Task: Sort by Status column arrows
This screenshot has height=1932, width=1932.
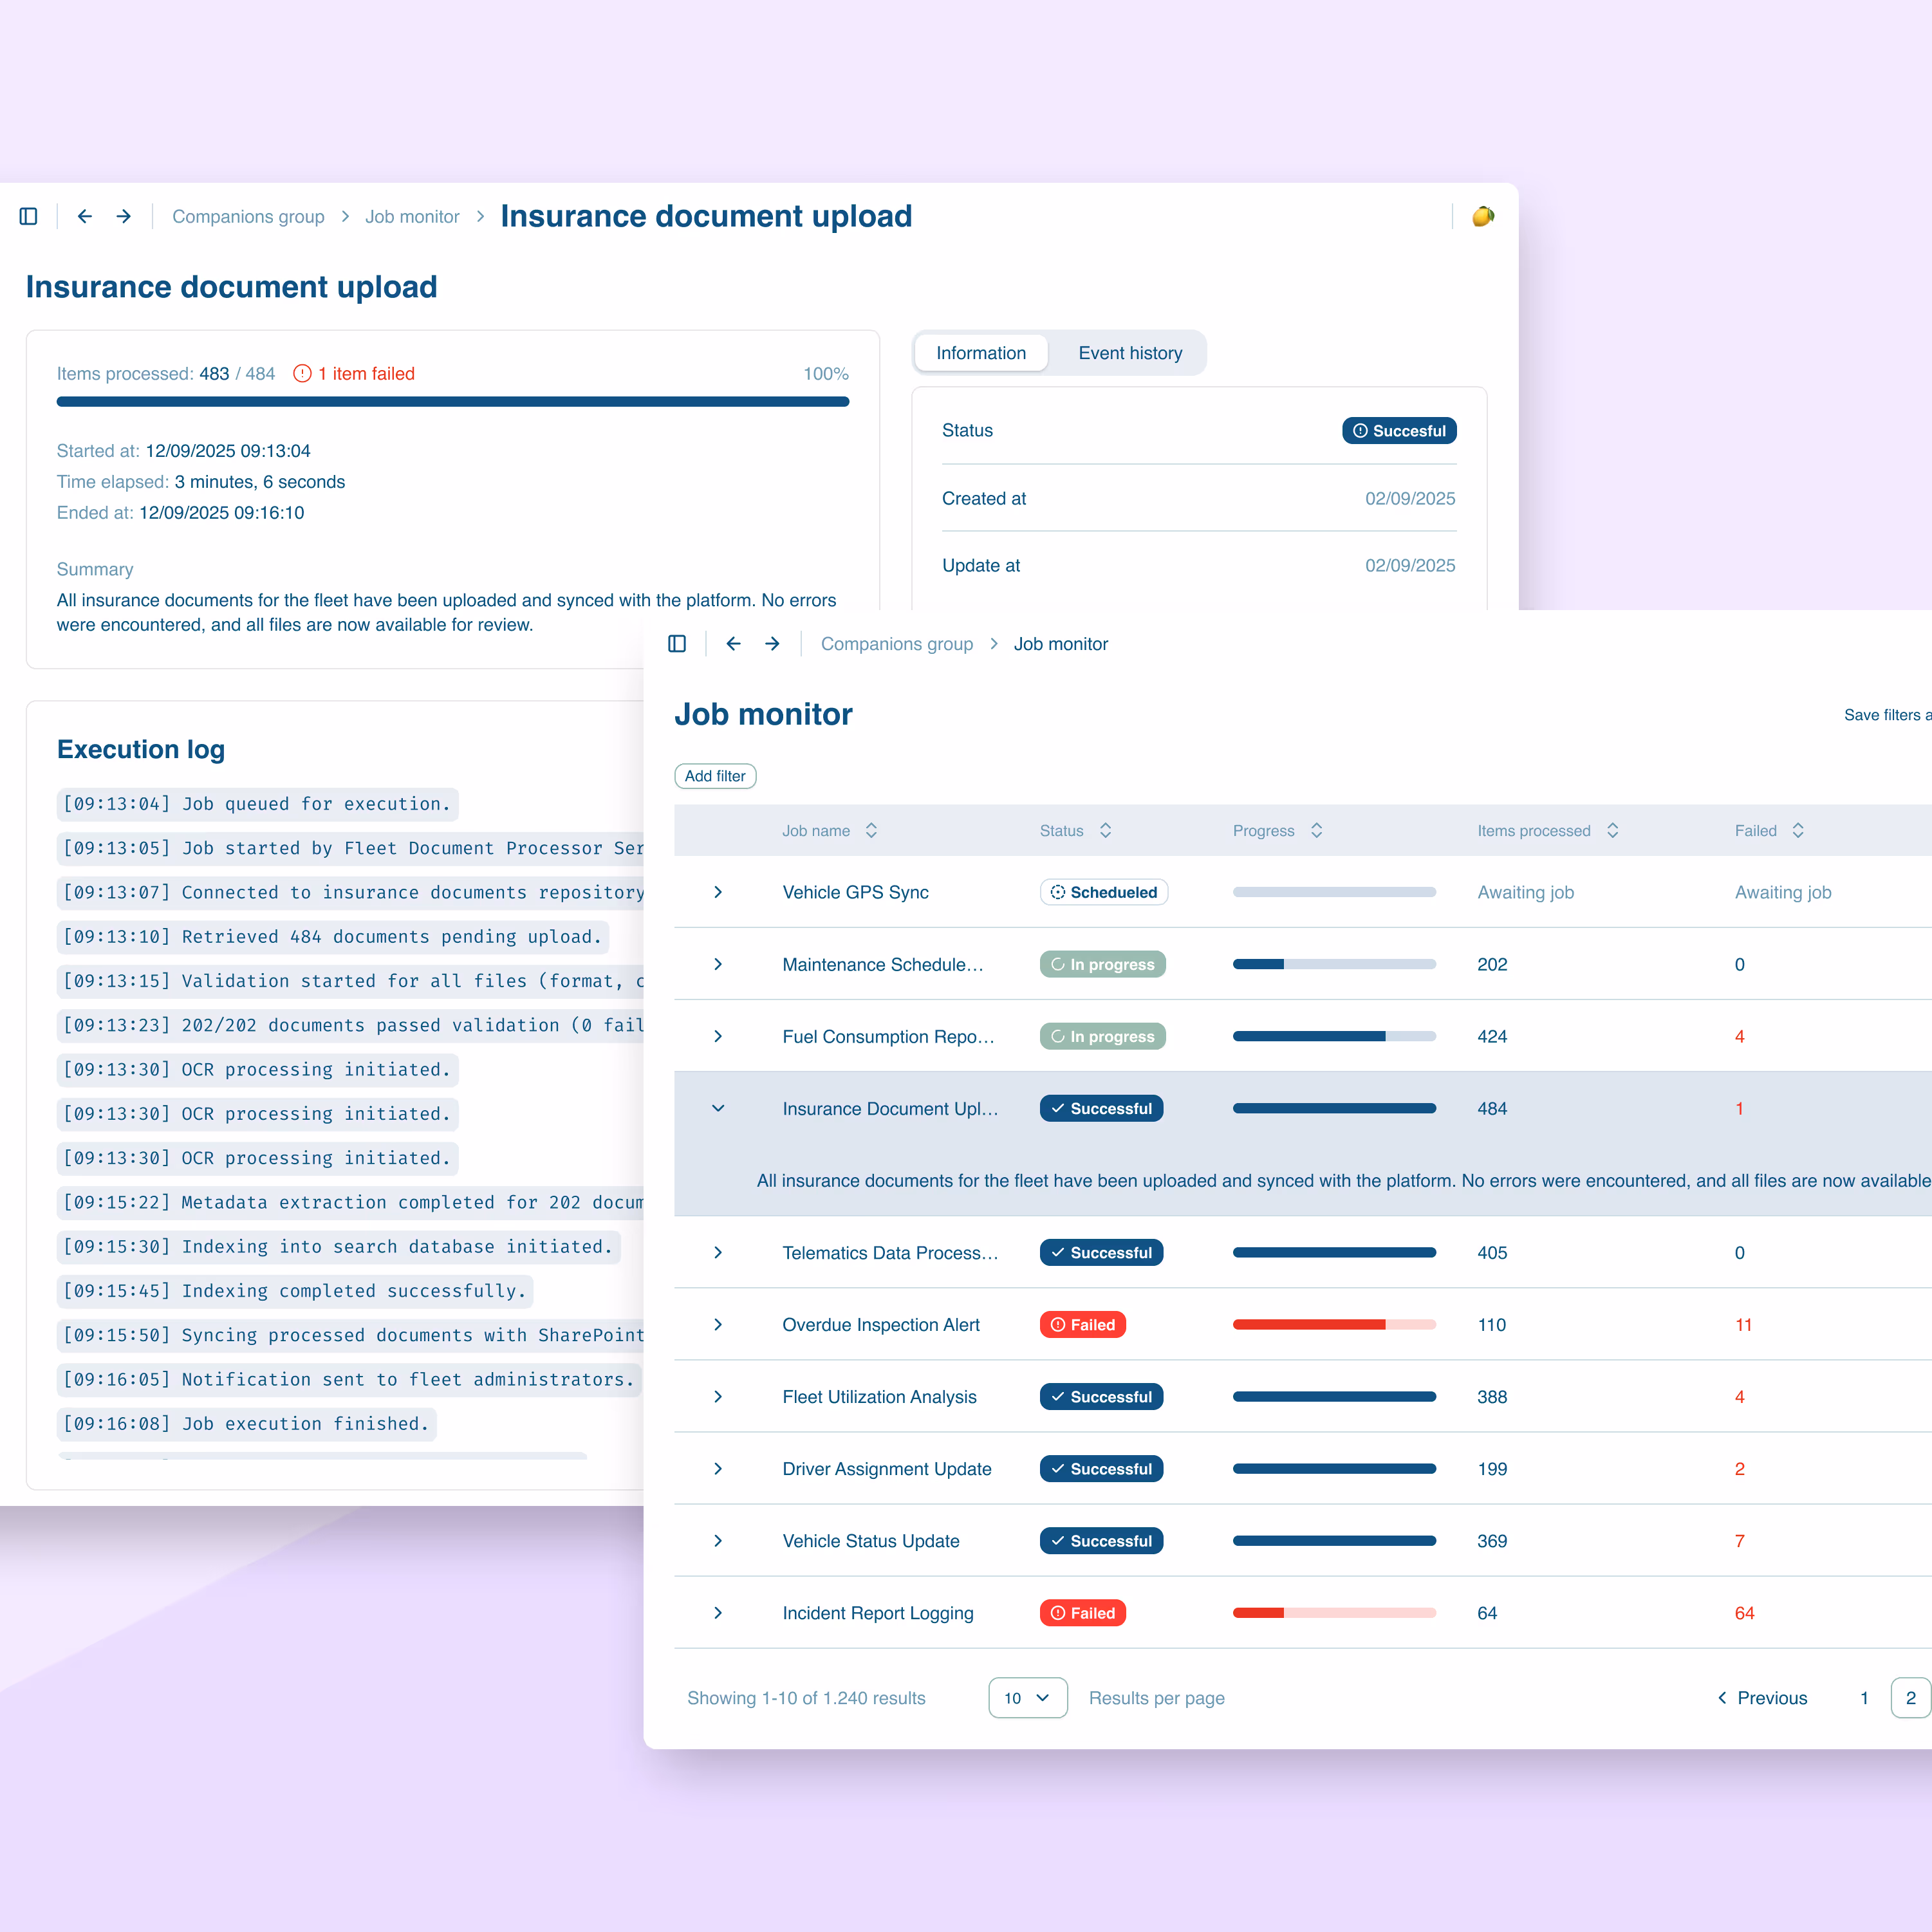Action: pyautogui.click(x=1105, y=831)
